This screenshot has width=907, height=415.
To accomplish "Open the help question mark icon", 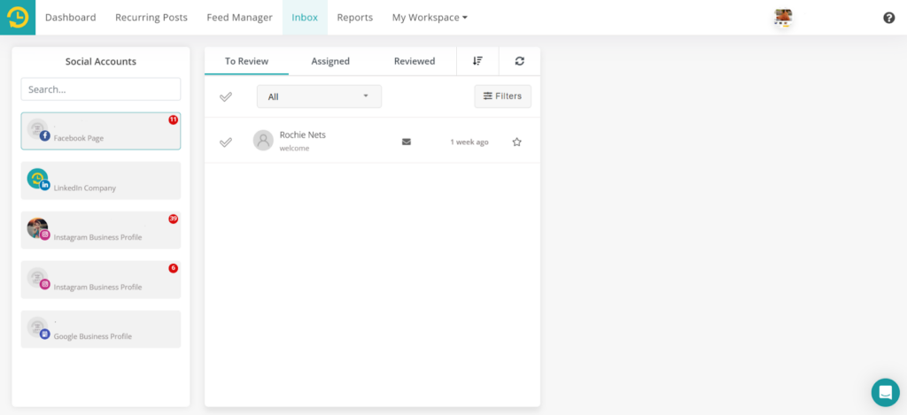I will [889, 18].
